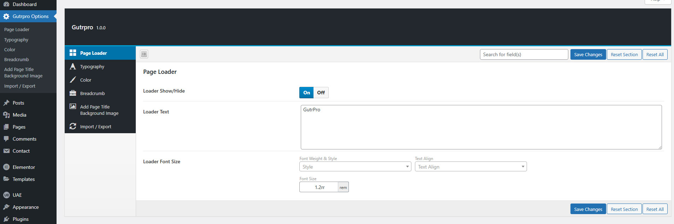Open Appearance in the WordPress menu
Viewport: 674px width, 224px height.
click(25, 207)
